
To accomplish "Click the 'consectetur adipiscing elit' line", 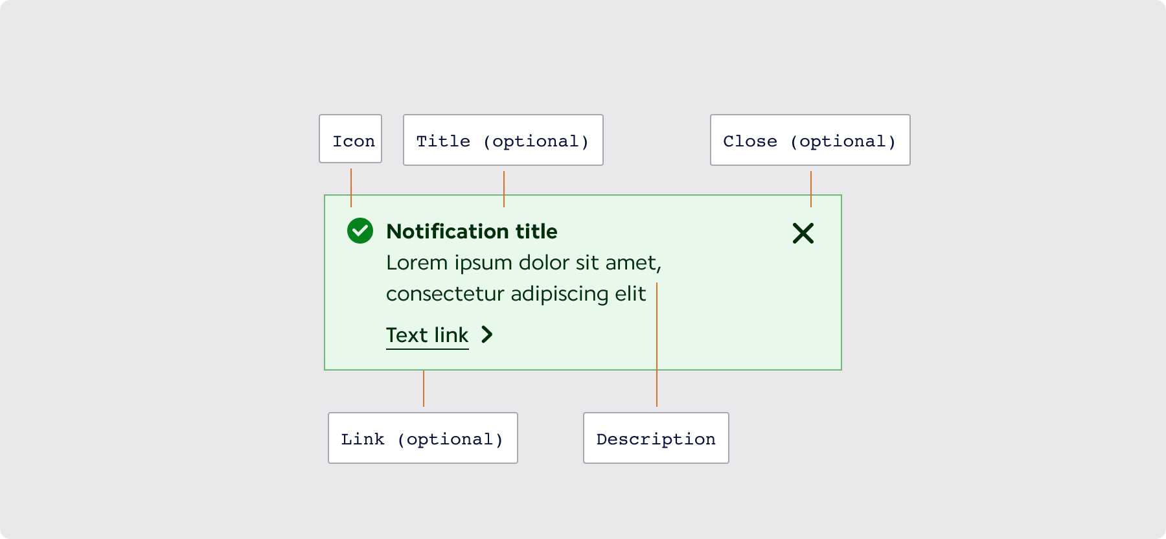I will 516,293.
